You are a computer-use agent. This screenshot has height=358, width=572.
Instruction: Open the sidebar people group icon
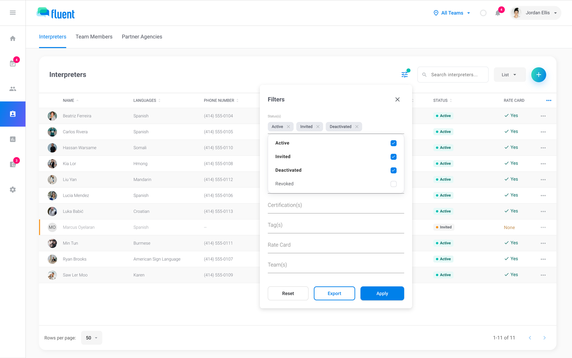tap(13, 89)
